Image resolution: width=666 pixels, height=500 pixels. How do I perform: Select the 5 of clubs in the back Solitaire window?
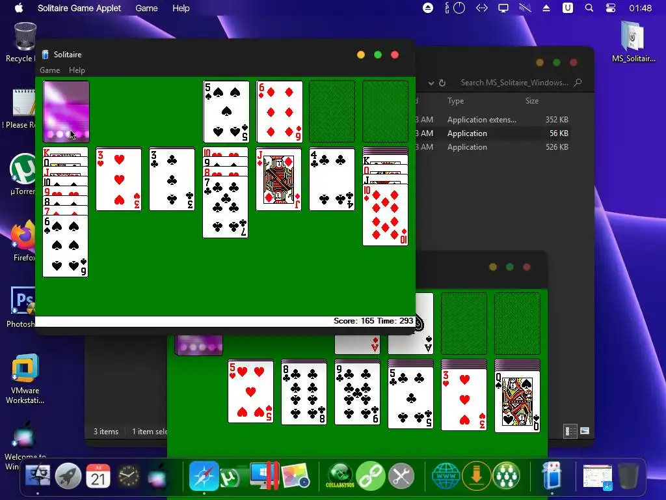411,397
